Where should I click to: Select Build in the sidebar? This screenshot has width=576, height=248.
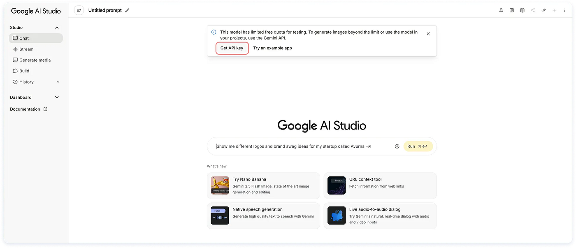[x=36, y=71]
